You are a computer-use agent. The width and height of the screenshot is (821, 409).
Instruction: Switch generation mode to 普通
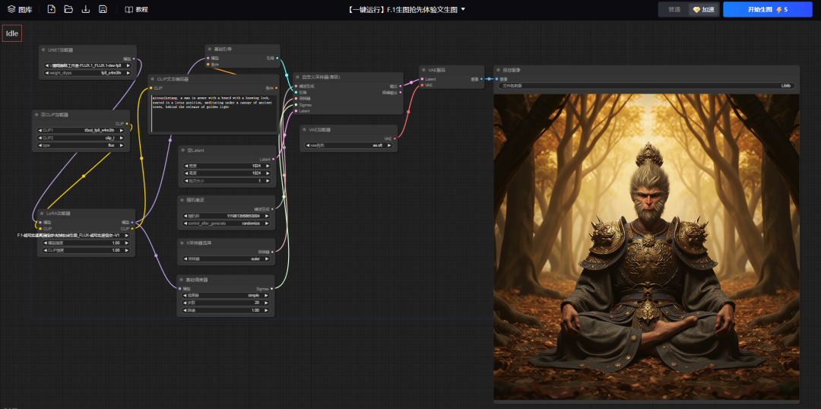click(674, 9)
